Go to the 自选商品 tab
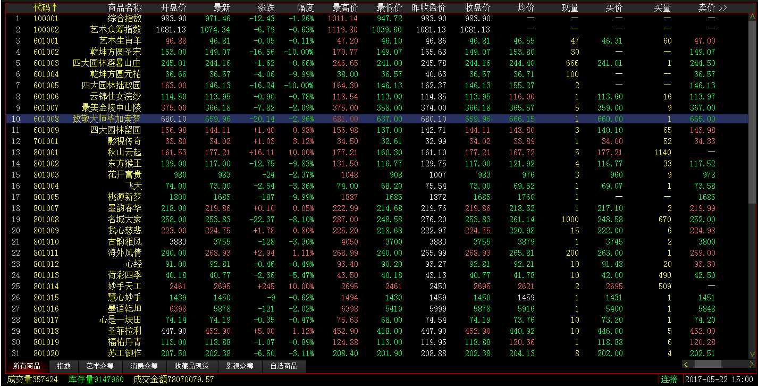 tap(284, 366)
